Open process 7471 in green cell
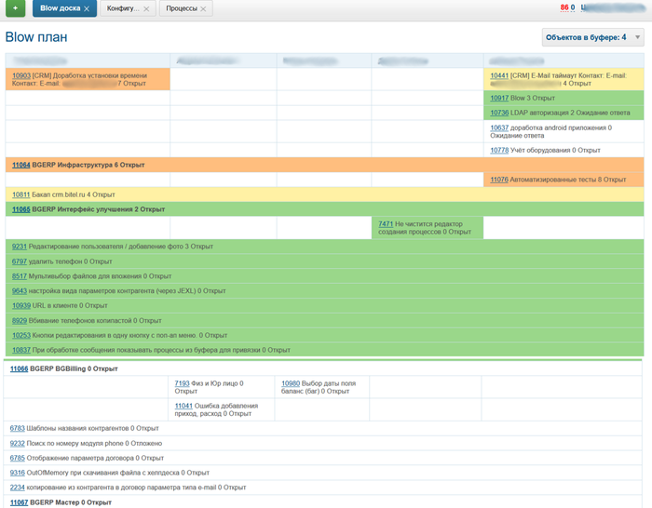The width and height of the screenshot is (652, 508). [x=386, y=224]
